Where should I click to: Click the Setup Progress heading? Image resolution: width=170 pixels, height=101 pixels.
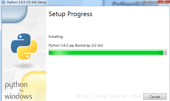click(70, 14)
